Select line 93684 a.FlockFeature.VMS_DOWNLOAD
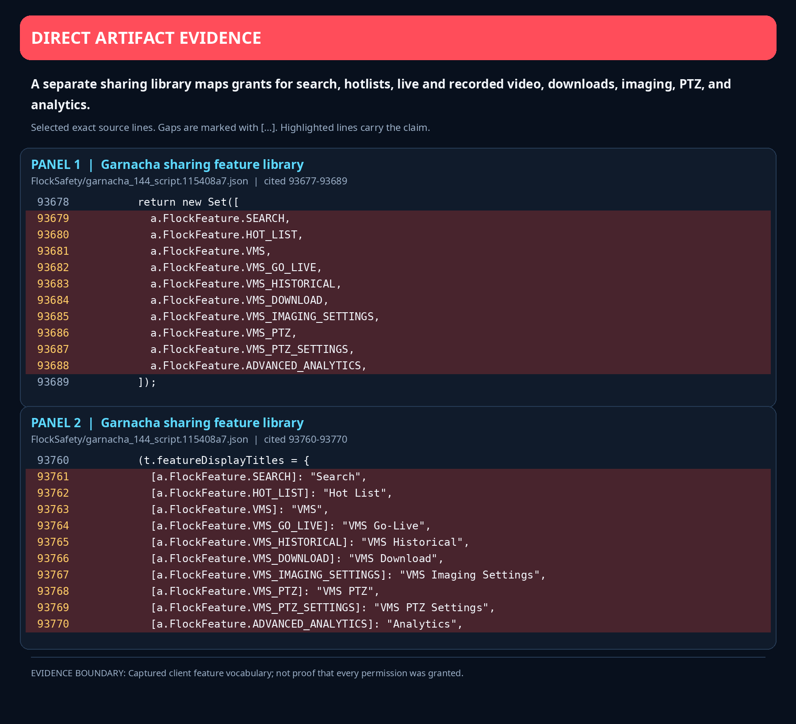The image size is (796, 724). [398, 300]
